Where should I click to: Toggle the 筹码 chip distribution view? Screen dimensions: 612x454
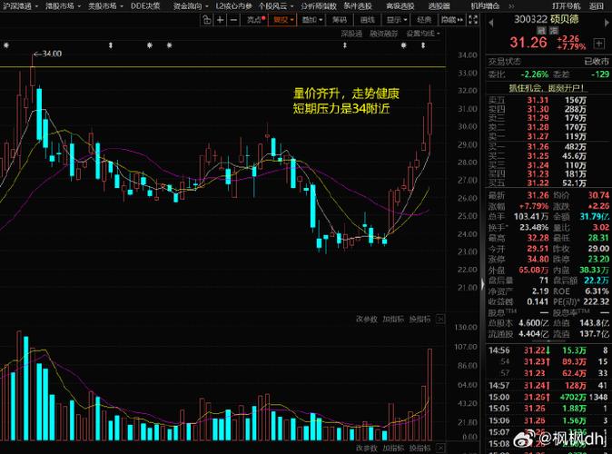point(340,19)
